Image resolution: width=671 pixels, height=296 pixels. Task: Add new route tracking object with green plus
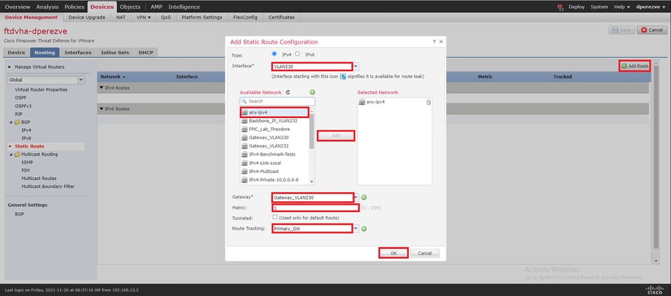pyautogui.click(x=364, y=228)
